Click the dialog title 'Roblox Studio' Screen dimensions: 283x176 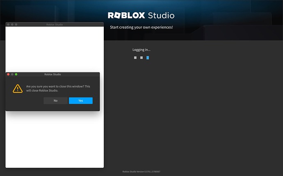click(x=52, y=74)
